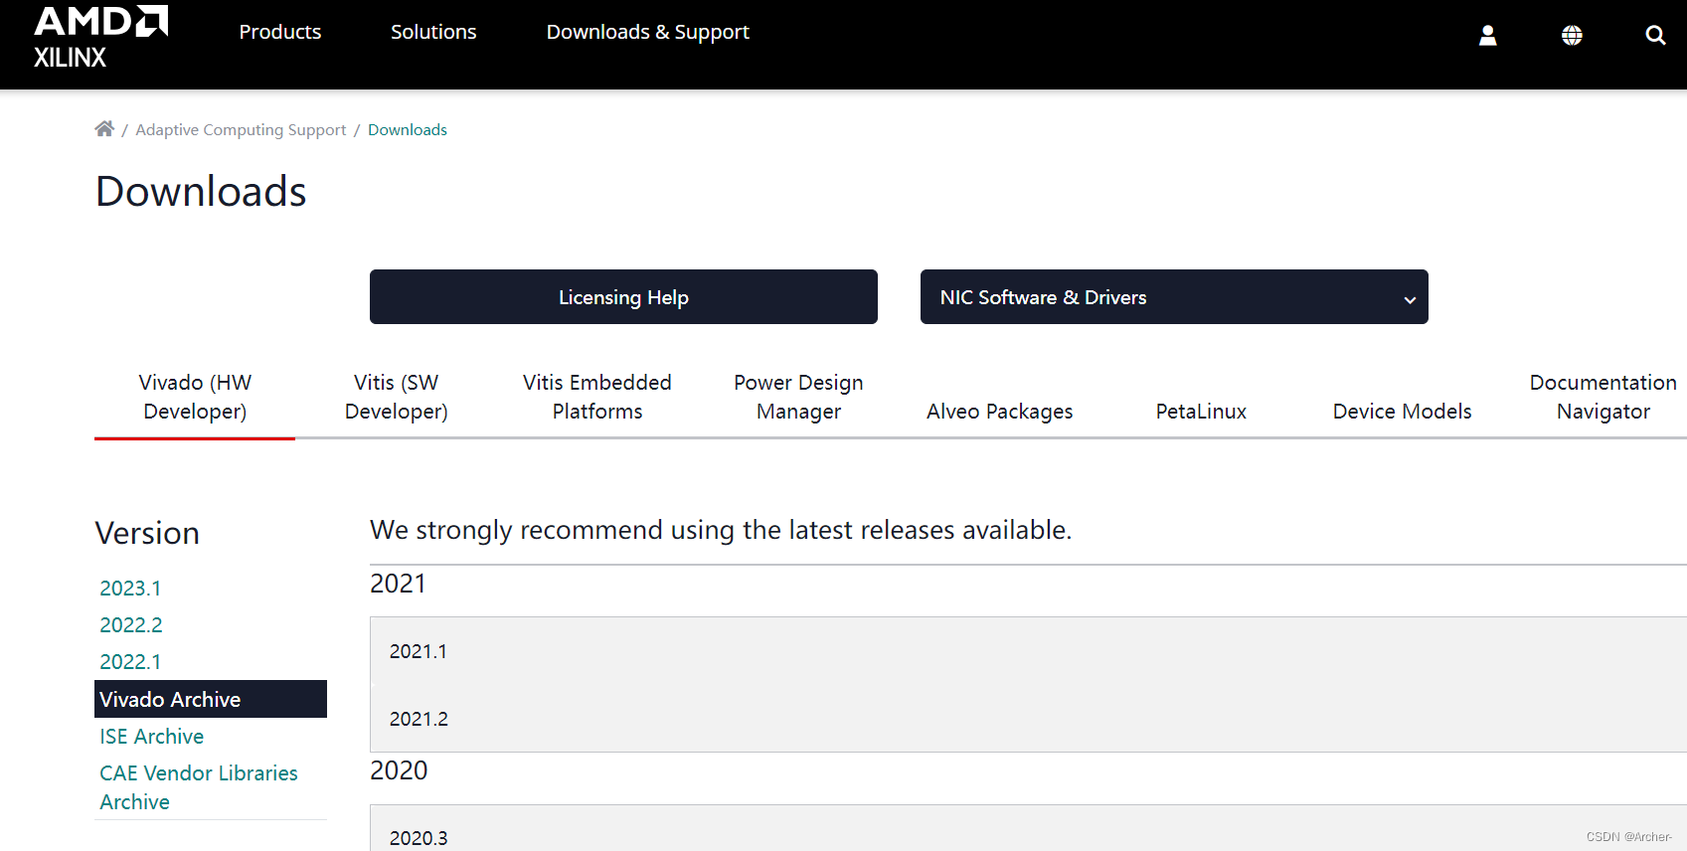1687x851 pixels.
Task: Open the user account icon
Action: coord(1487,36)
